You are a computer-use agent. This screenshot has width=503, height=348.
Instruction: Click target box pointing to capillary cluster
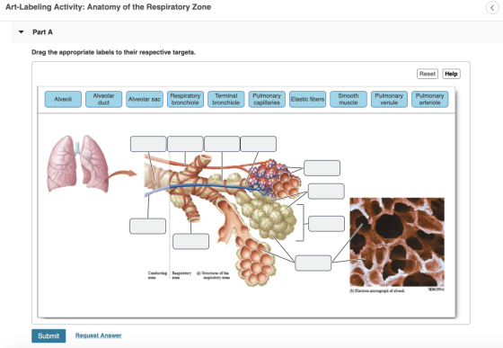322,168
